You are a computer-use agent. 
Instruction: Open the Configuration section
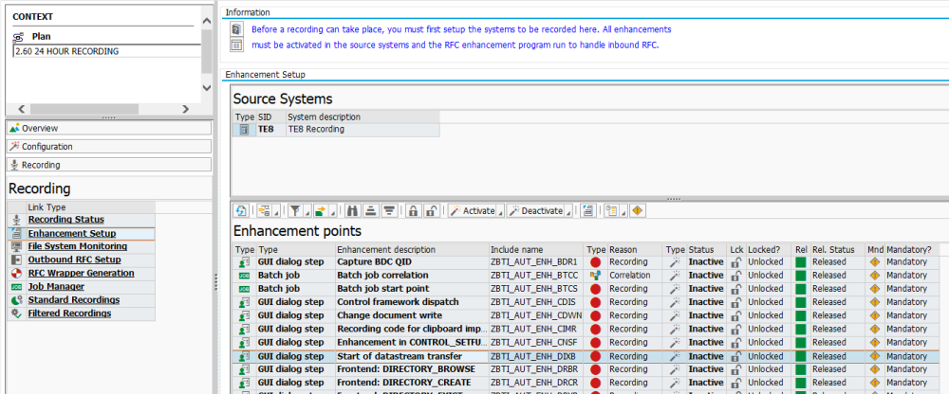[x=109, y=146]
